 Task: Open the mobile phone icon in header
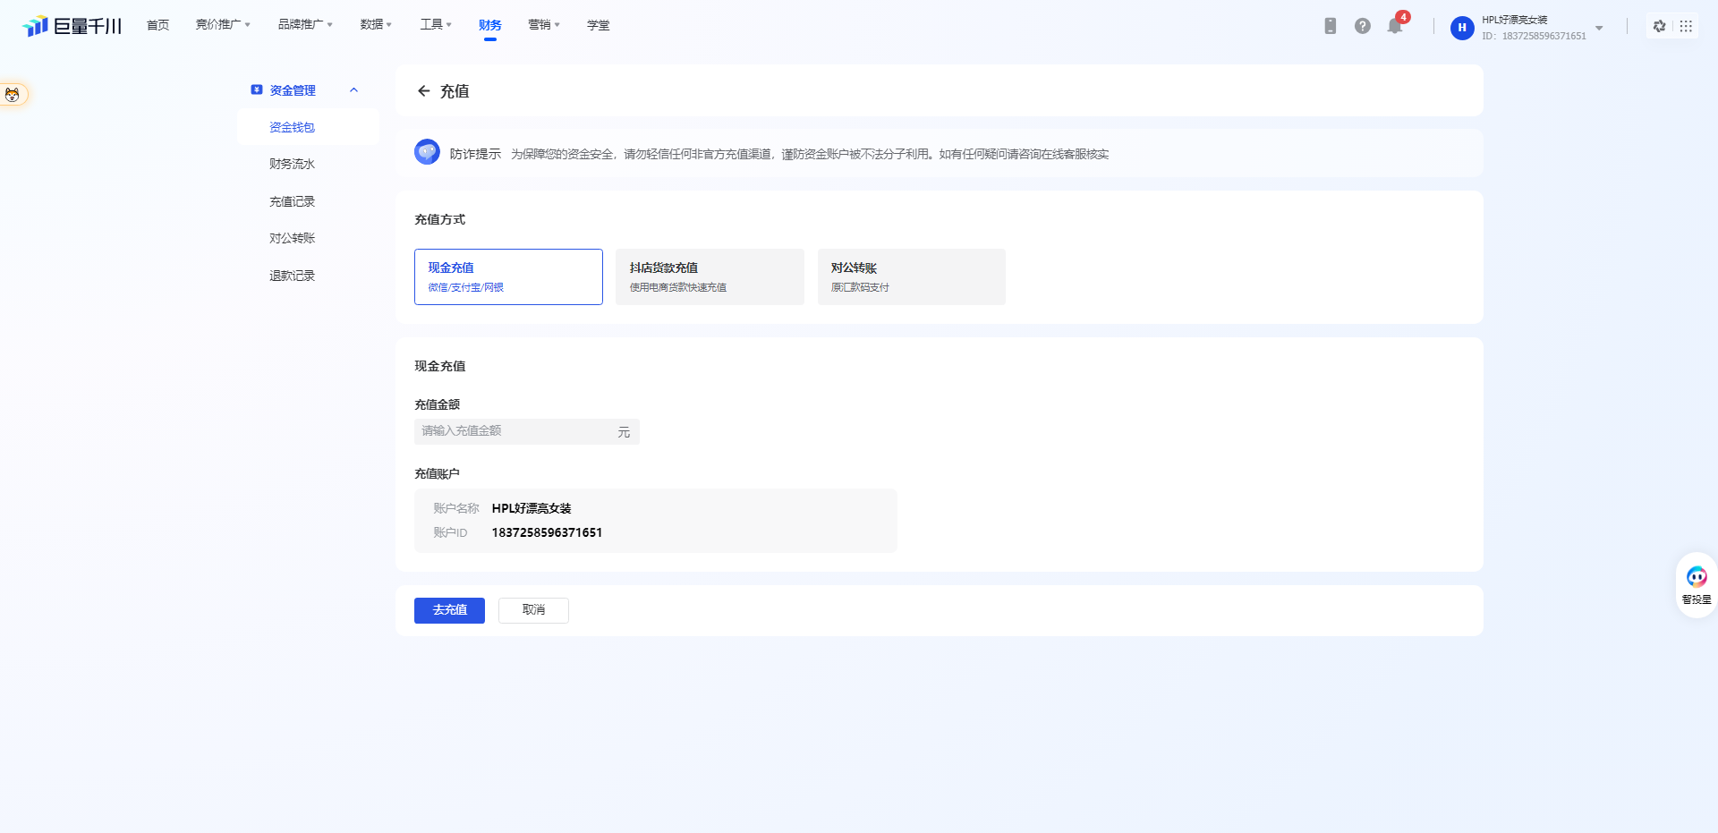coord(1330,26)
